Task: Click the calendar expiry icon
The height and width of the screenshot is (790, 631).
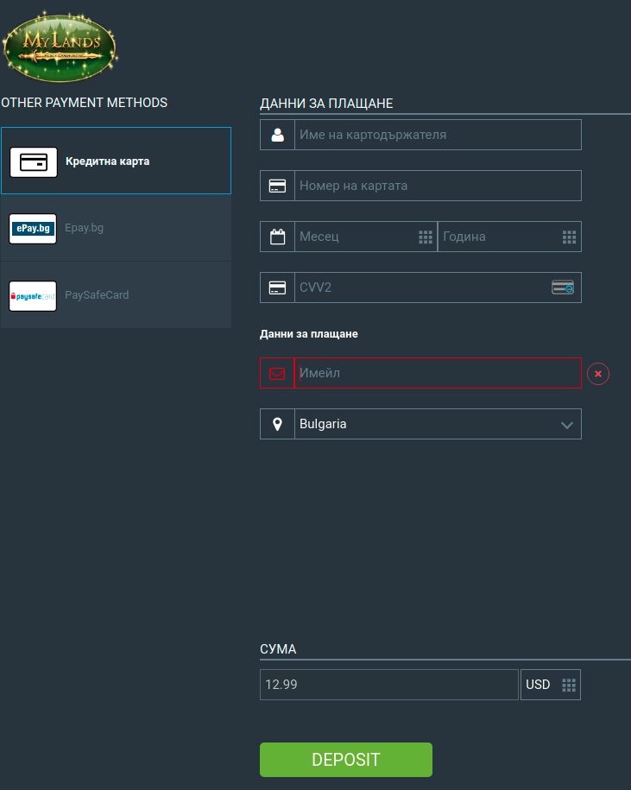Action: tap(277, 237)
